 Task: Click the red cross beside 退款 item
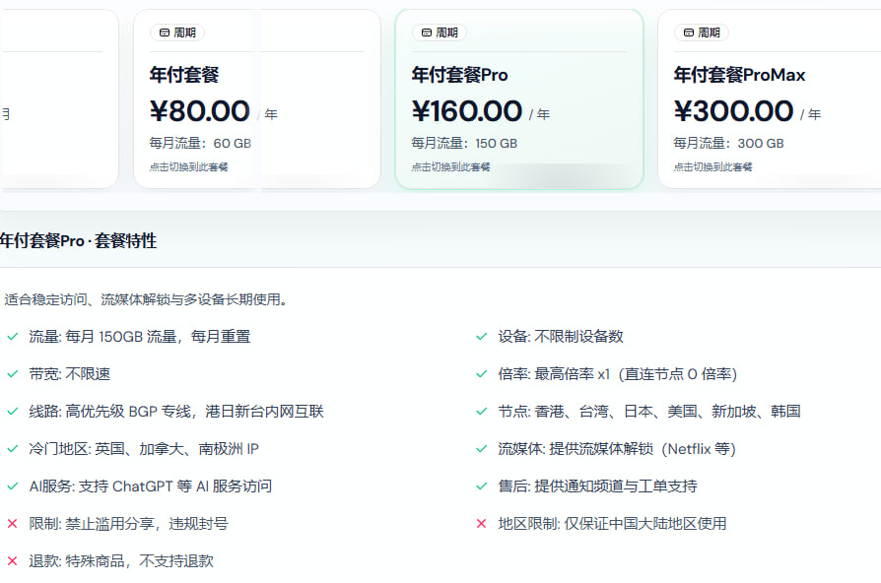click(x=13, y=561)
